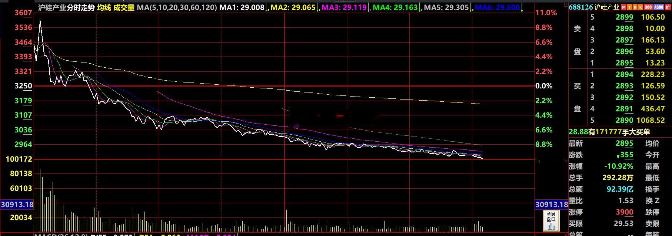672x236 pixels.
Task: Click the 3250 previous close axis label
Action: tap(23, 86)
